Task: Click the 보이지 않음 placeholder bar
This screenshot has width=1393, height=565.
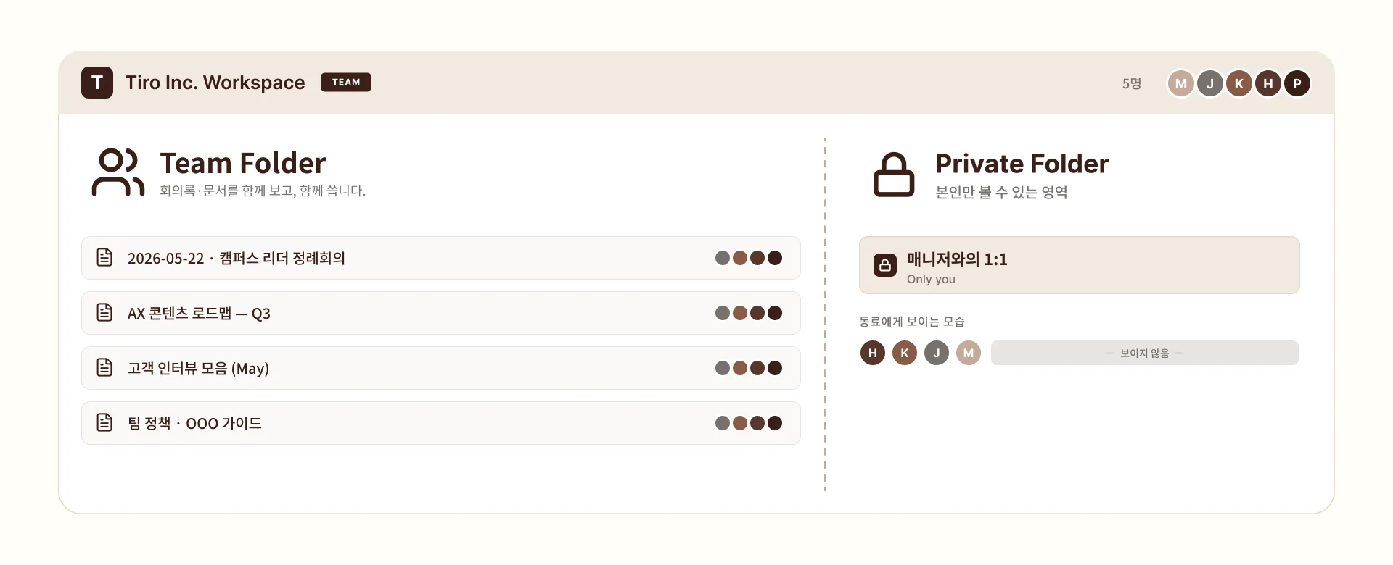Action: [1145, 353]
